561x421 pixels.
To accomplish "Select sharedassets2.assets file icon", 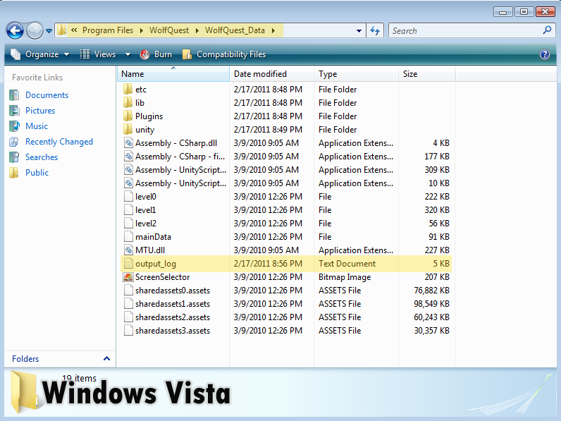I will (128, 317).
